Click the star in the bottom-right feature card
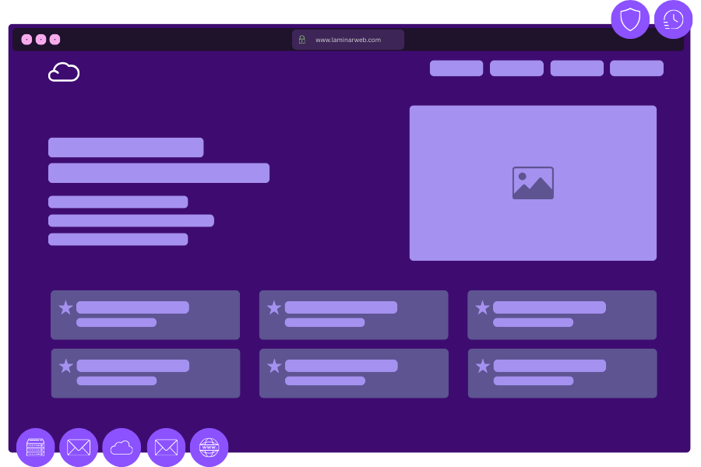This screenshot has height=467, width=701. pyautogui.click(x=483, y=366)
